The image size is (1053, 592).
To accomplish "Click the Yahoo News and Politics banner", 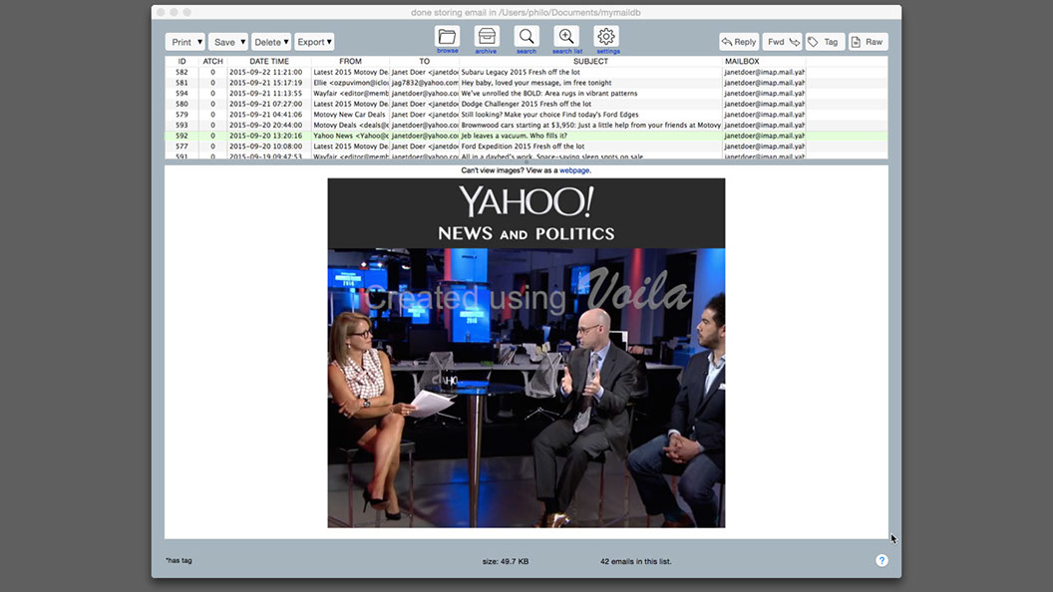I will click(x=526, y=213).
